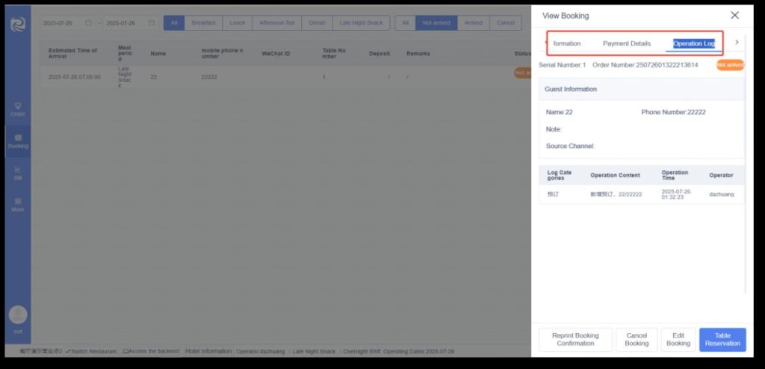Viewport: 765px width, 369px height.
Task: Open the Bill sidebar icon
Action: (17, 173)
